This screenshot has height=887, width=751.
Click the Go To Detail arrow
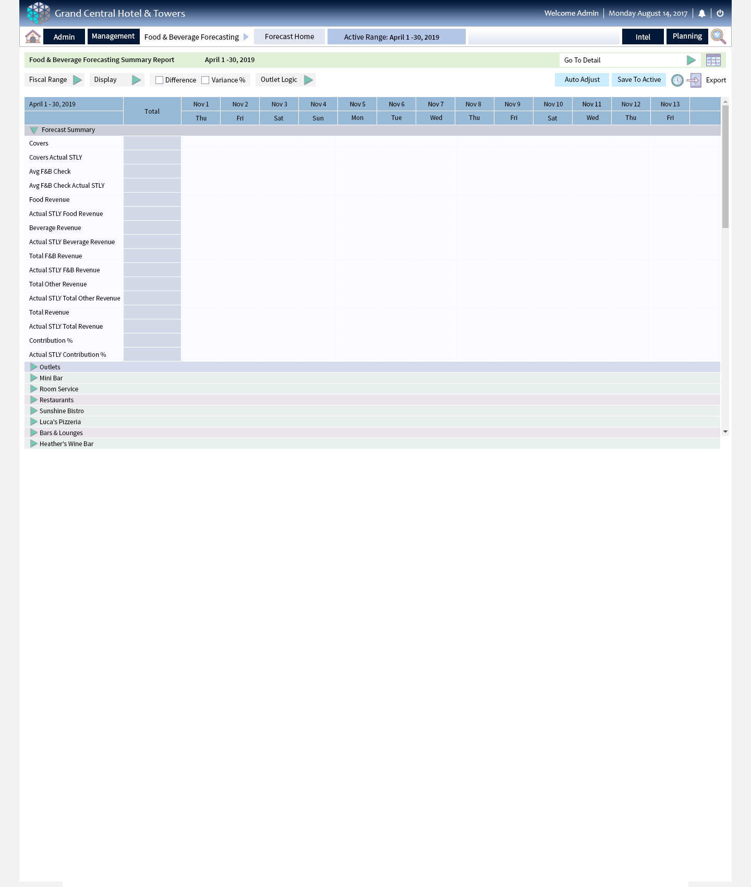(691, 61)
